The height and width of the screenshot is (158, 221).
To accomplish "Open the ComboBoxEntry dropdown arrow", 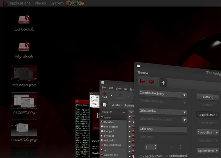I will [184, 95].
